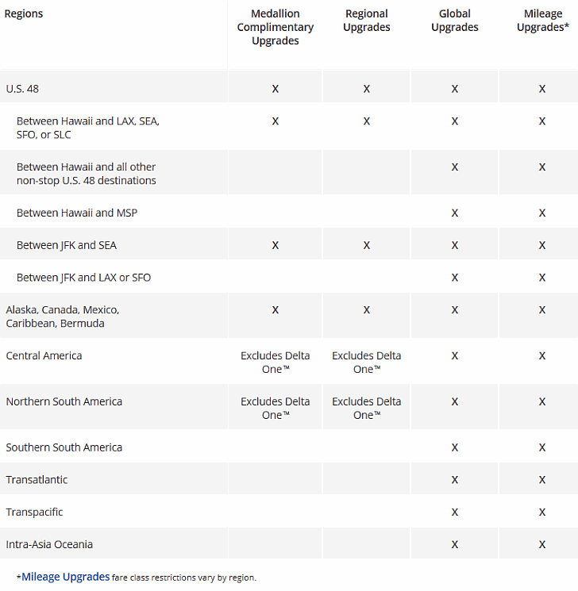
Task: Click the Medallion Complimentary Upgrades column header
Action: 276,27
